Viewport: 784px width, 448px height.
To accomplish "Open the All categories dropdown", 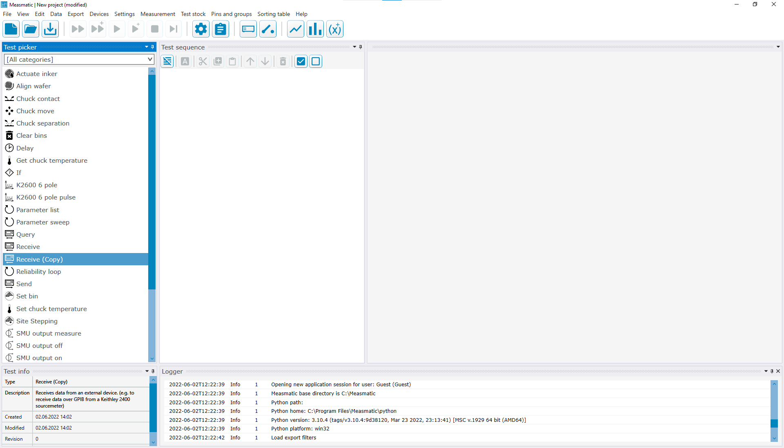I will tap(79, 59).
